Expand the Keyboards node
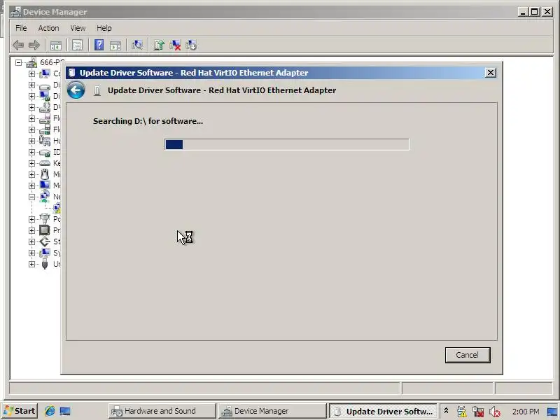 coord(31,163)
